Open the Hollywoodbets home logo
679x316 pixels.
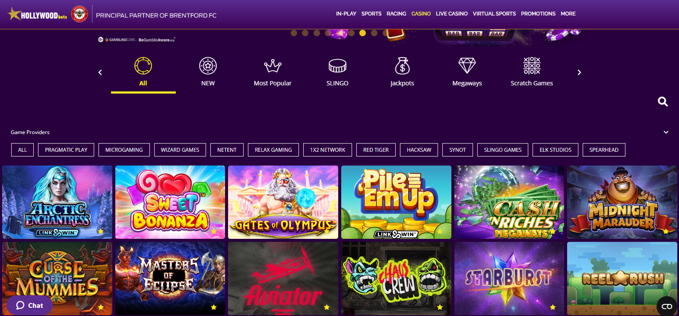pos(38,15)
